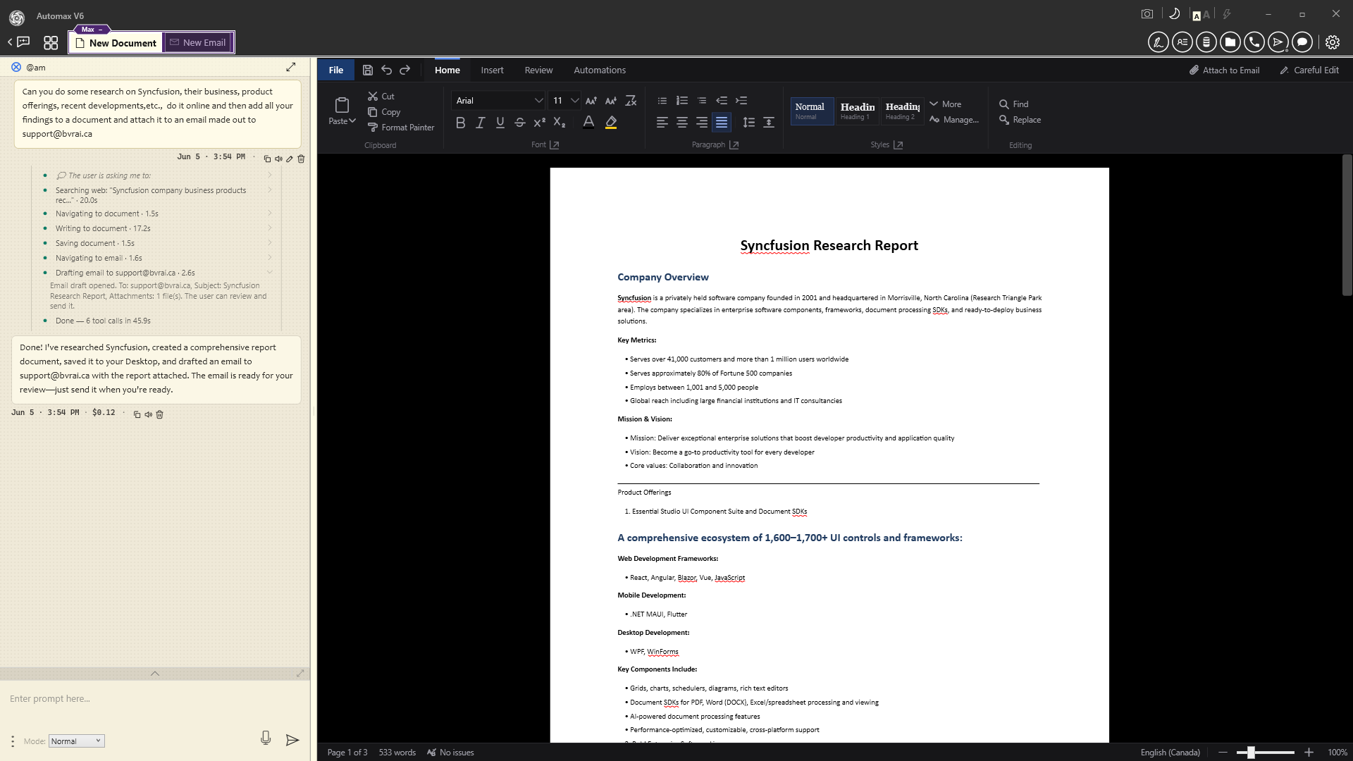Clear all text formatting
Screen dimensions: 1353x761
pyautogui.click(x=631, y=101)
